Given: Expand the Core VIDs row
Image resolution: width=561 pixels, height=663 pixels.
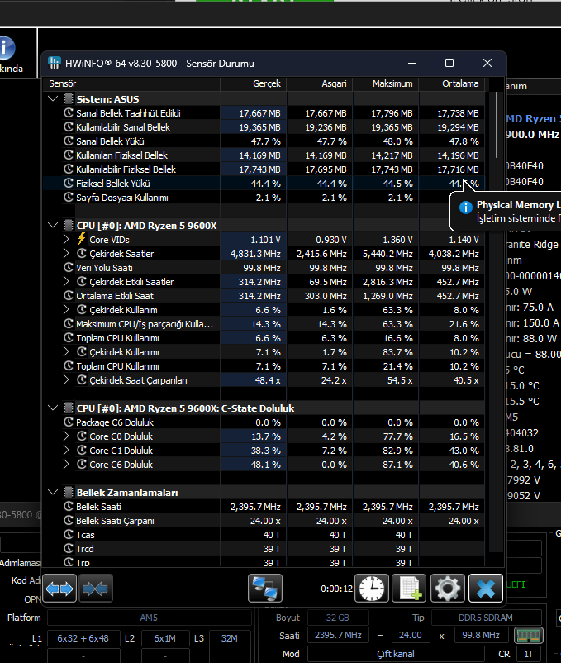Looking at the screenshot, I should (66, 239).
